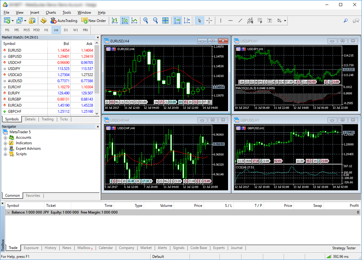Viewport: 362px width, 260px height.
Task: Open the Calendar tab in Toolbox
Action: coord(106,248)
